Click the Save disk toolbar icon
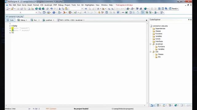This screenshot has width=197, height=110. [18, 9]
